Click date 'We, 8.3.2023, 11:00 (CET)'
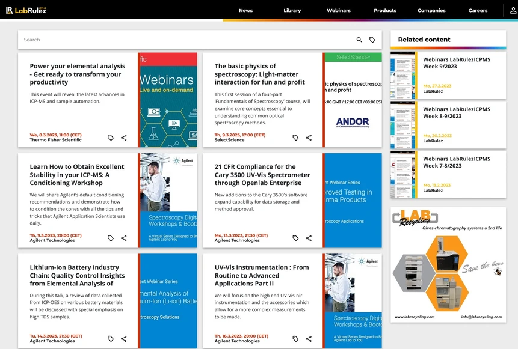Image resolution: width=518 pixels, height=349 pixels. tap(55, 135)
